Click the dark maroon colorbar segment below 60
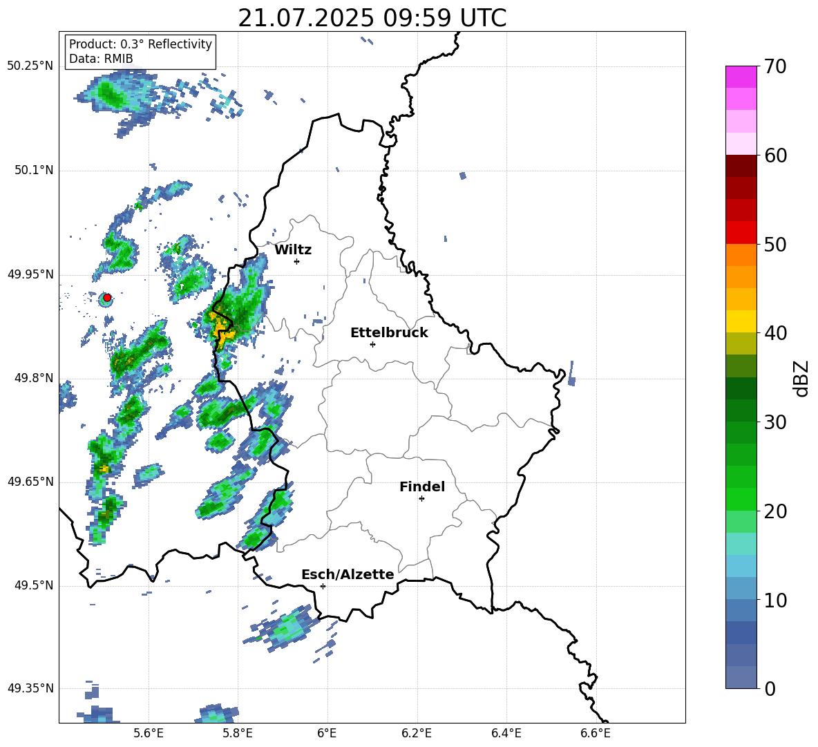This screenshot has width=818, height=747. pos(741,165)
